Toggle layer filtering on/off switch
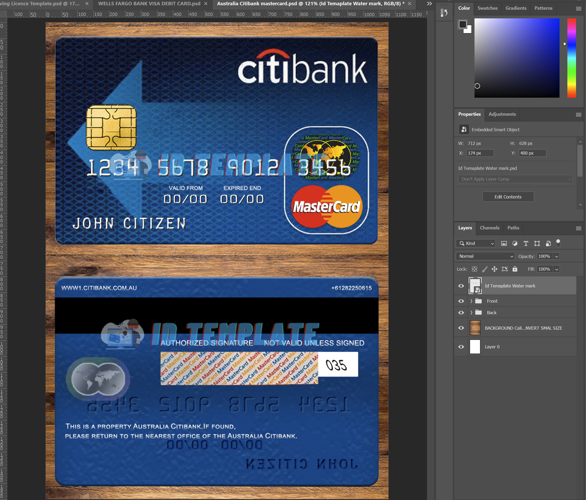586x500 pixels. click(558, 243)
